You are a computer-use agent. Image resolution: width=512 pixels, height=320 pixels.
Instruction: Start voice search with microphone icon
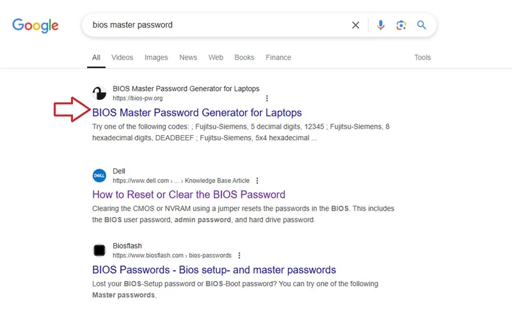380,25
